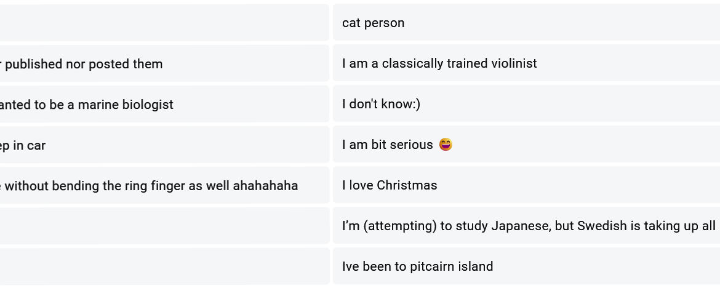Click the grinning emoji after "I am bit serious"
The image size is (720, 288).
tap(446, 145)
